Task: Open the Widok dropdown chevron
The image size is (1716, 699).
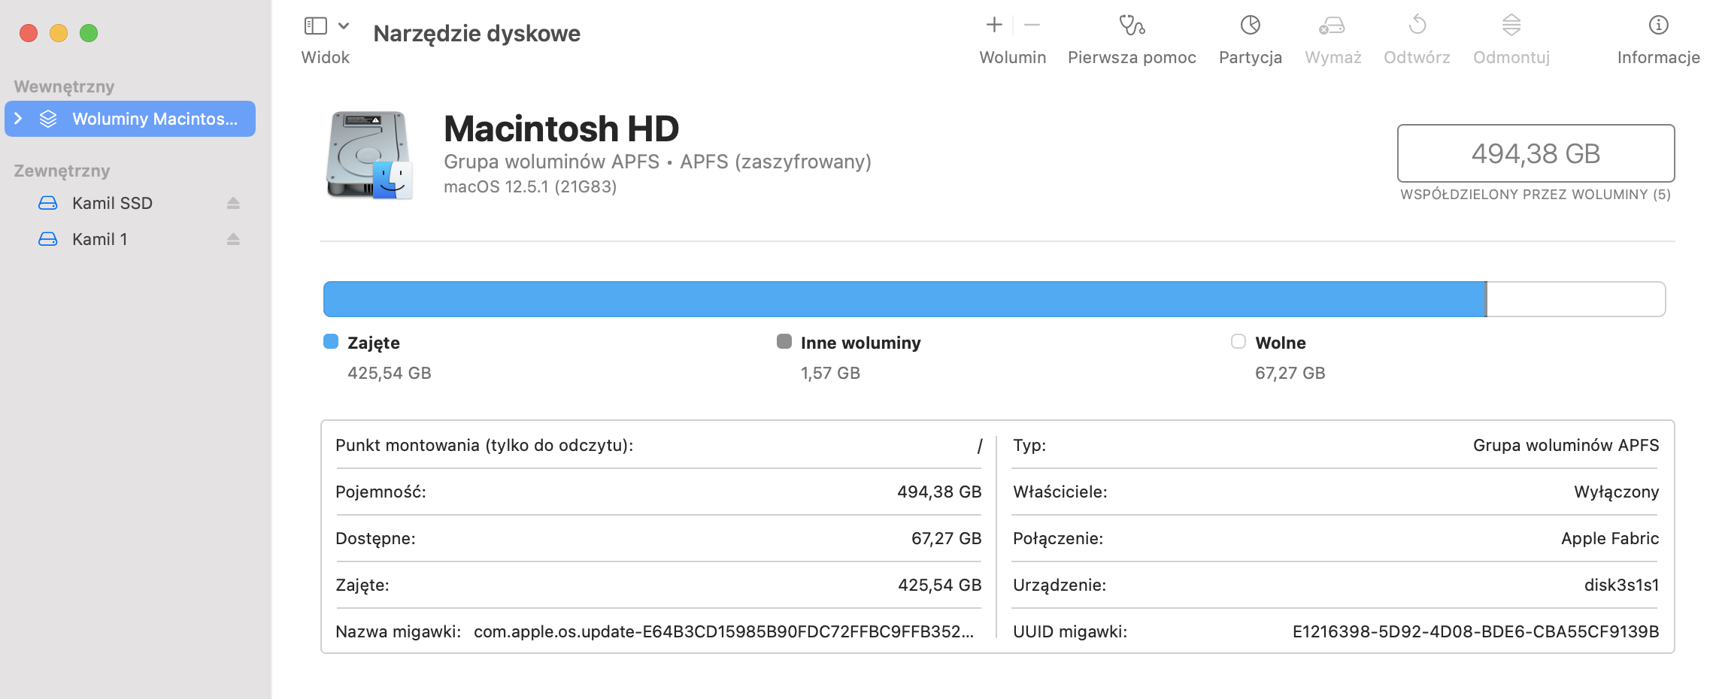Action: (x=344, y=26)
